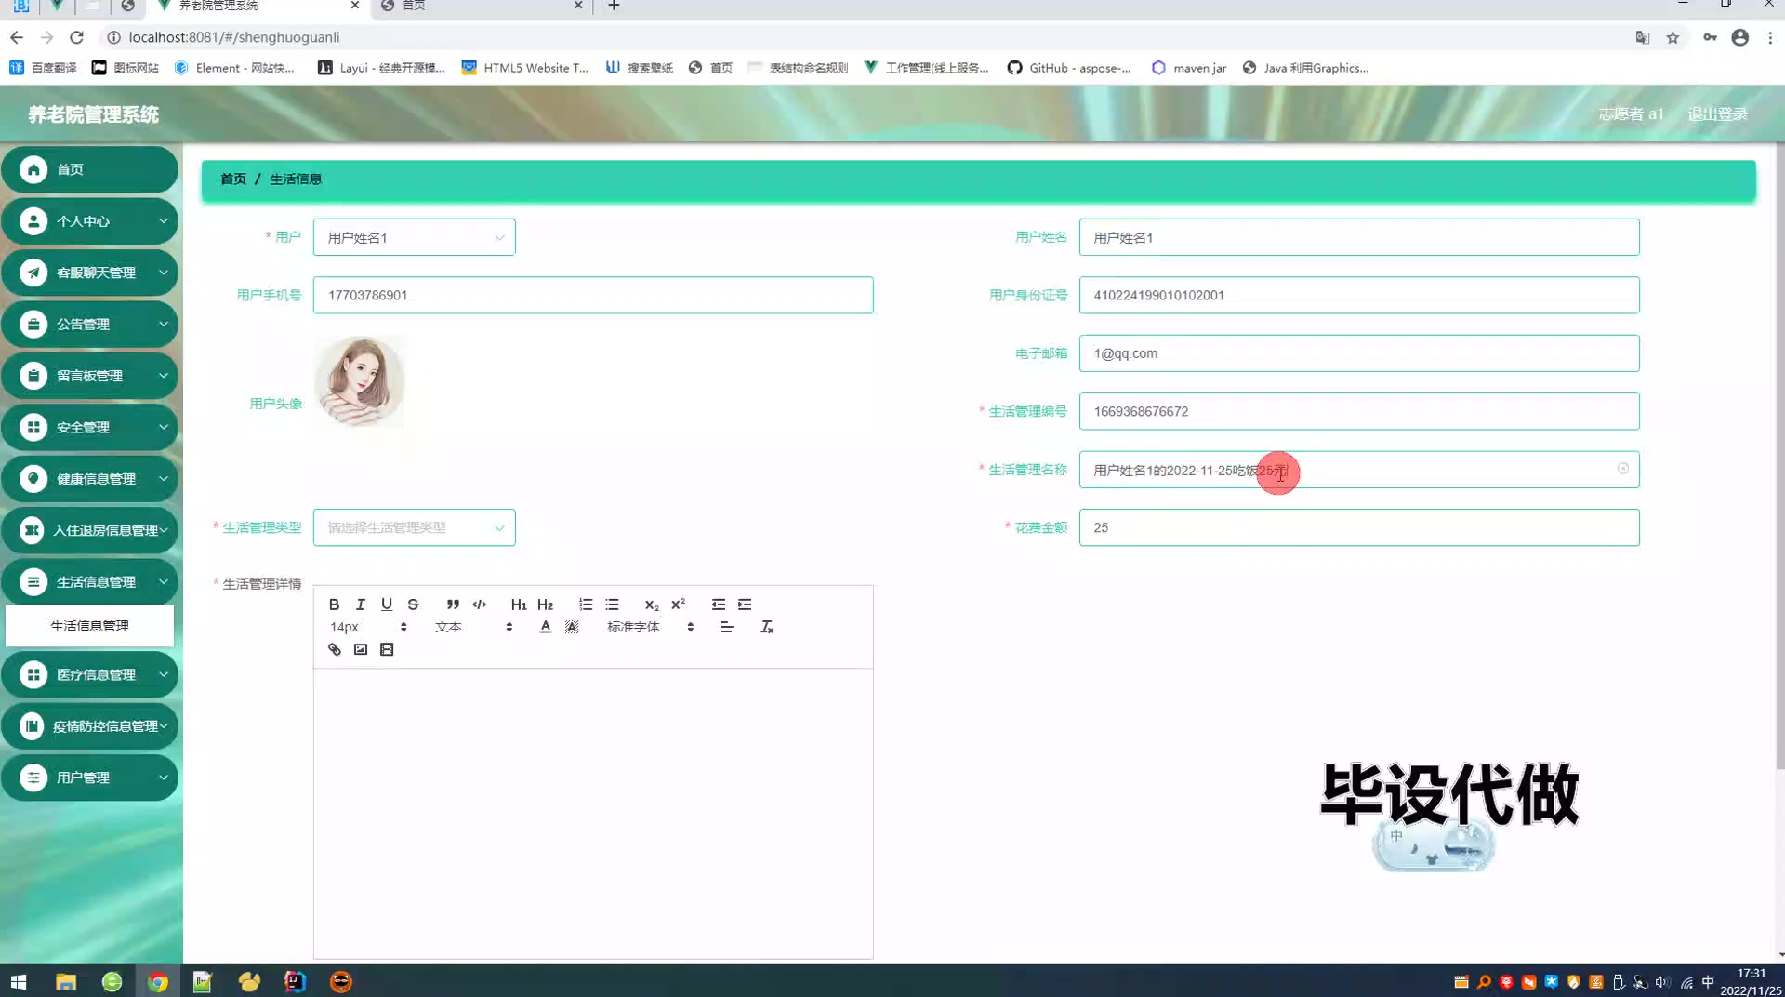Image resolution: width=1785 pixels, height=997 pixels.
Task: Insert a hyperlink in editor
Action: [334, 649]
